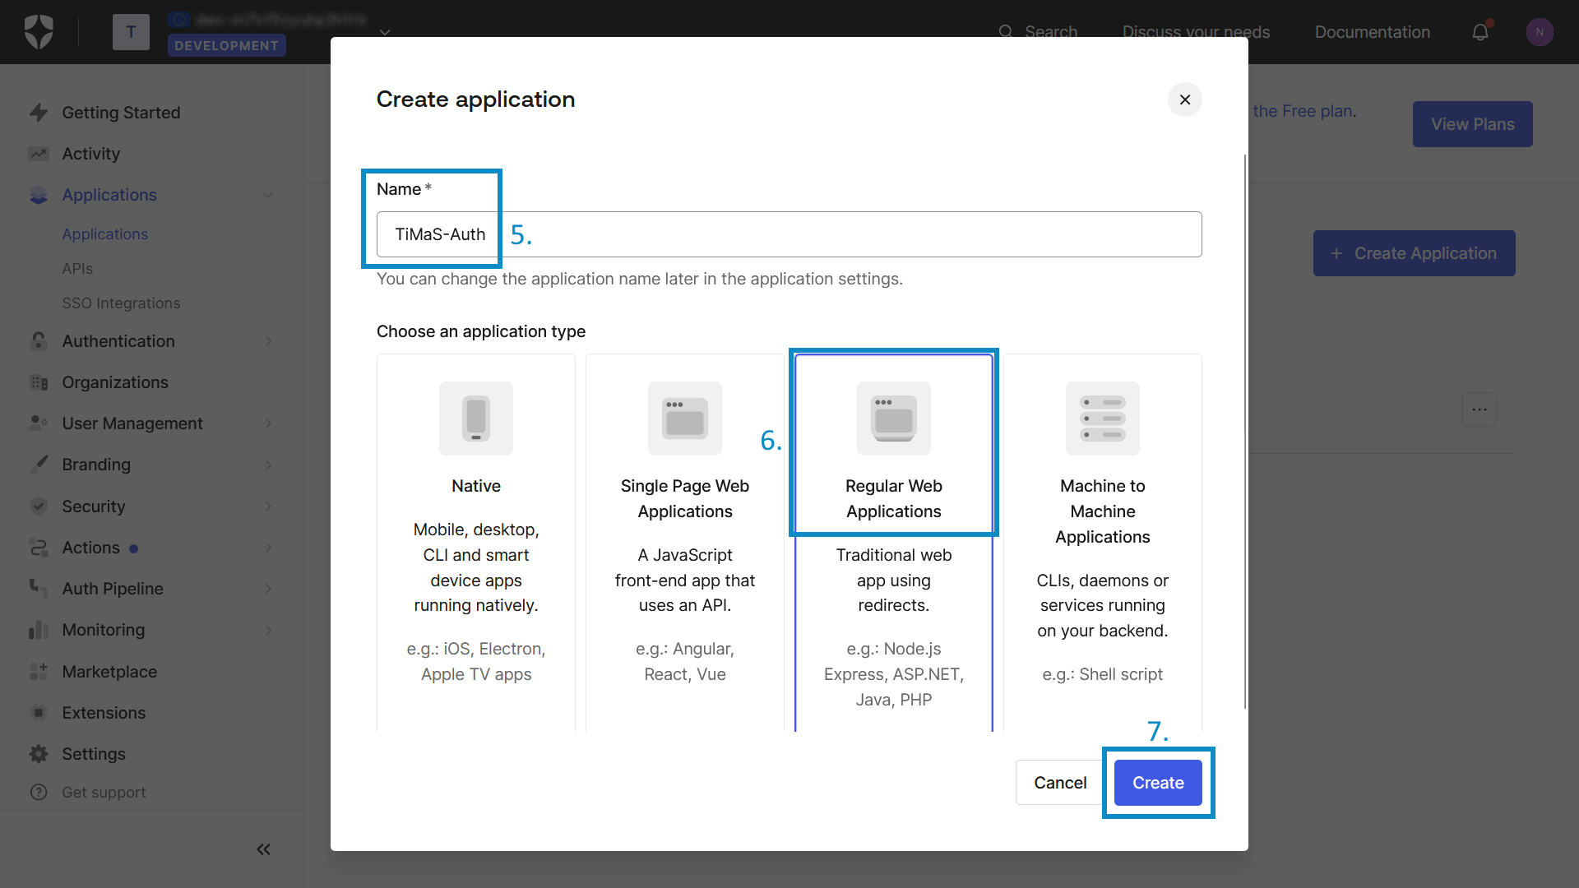The width and height of the screenshot is (1579, 888).
Task: Select Machine to Machine Applications type
Action: pos(1103,543)
